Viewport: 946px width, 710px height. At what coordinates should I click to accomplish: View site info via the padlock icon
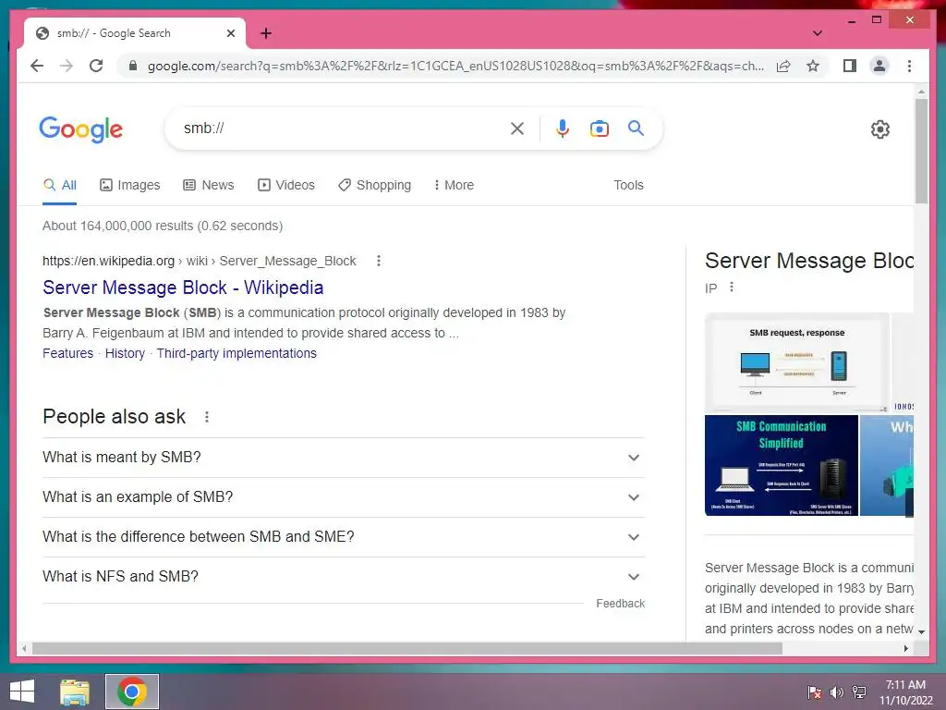tap(133, 66)
